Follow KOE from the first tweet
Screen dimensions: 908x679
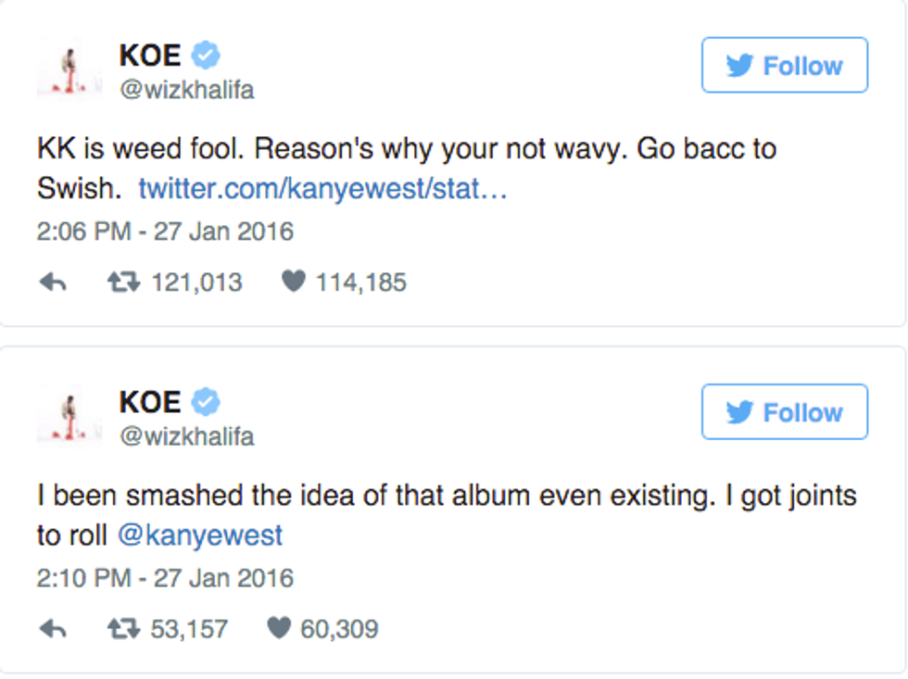[x=784, y=66]
